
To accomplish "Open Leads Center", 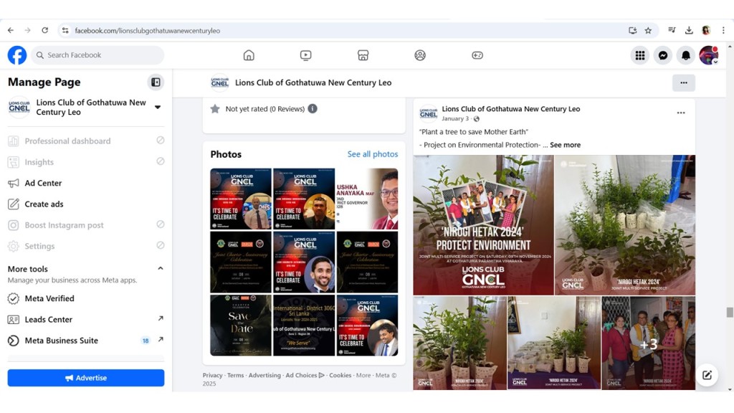I will 86,319.
